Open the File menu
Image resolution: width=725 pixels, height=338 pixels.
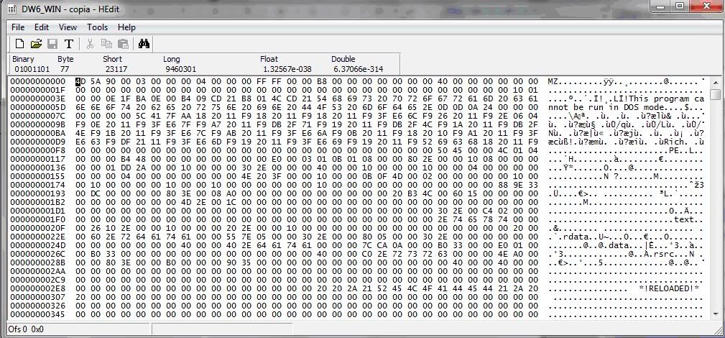tap(18, 27)
